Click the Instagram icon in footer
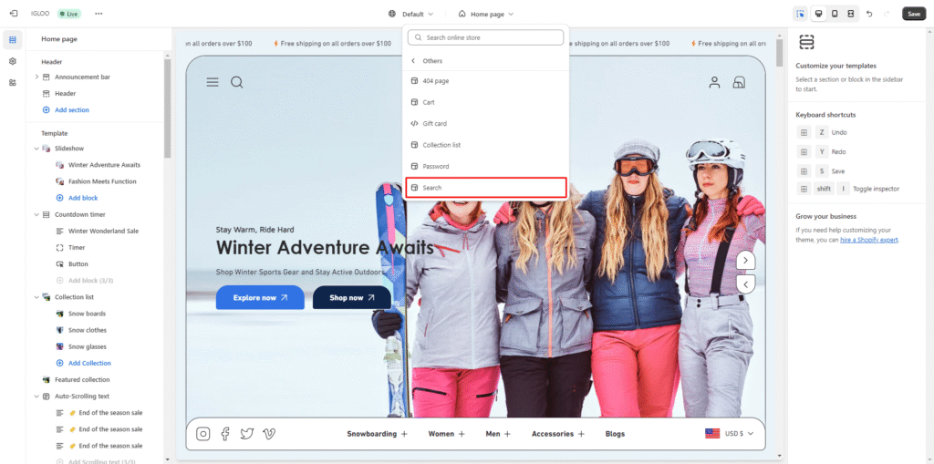This screenshot has height=464, width=934. pos(203,434)
